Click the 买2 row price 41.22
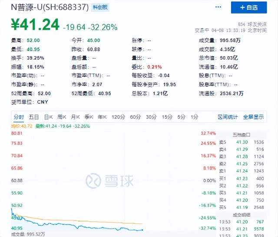The height and width of the screenshot is (237, 278). 242,186
